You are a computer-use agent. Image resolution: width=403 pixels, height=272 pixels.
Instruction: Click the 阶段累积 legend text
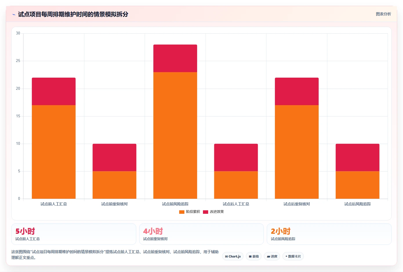[x=193, y=212]
